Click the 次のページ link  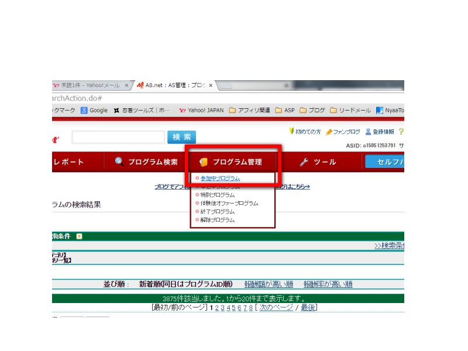[x=276, y=308]
